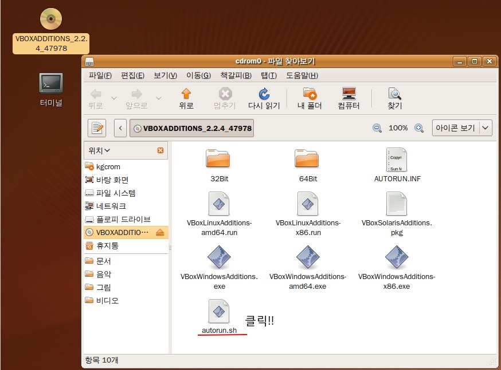The image size is (501, 370).
Task: Eject the VBOXADDITIONS disc from the sidebar
Action: (160, 233)
